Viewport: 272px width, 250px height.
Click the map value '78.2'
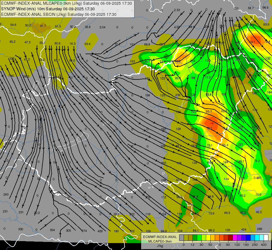pyautogui.click(x=257, y=161)
